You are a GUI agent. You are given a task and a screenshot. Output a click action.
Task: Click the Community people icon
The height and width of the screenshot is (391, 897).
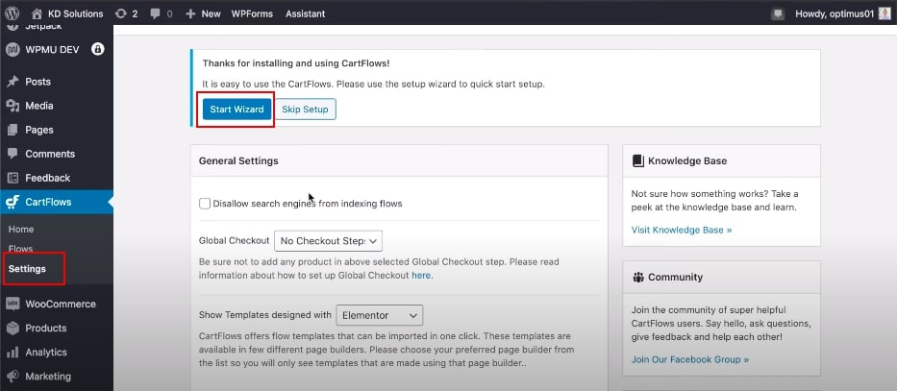pos(637,278)
